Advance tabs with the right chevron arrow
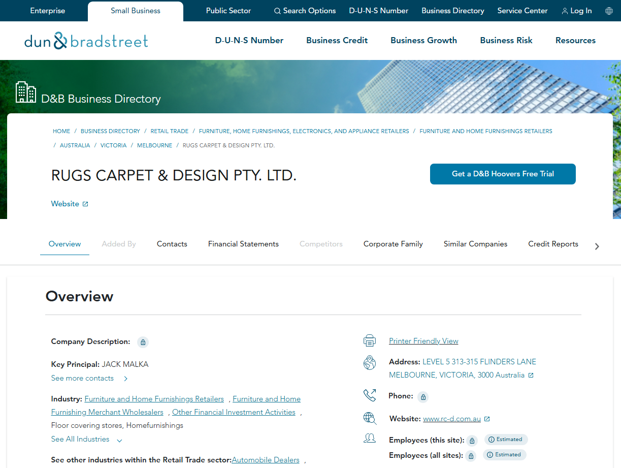 coord(597,246)
